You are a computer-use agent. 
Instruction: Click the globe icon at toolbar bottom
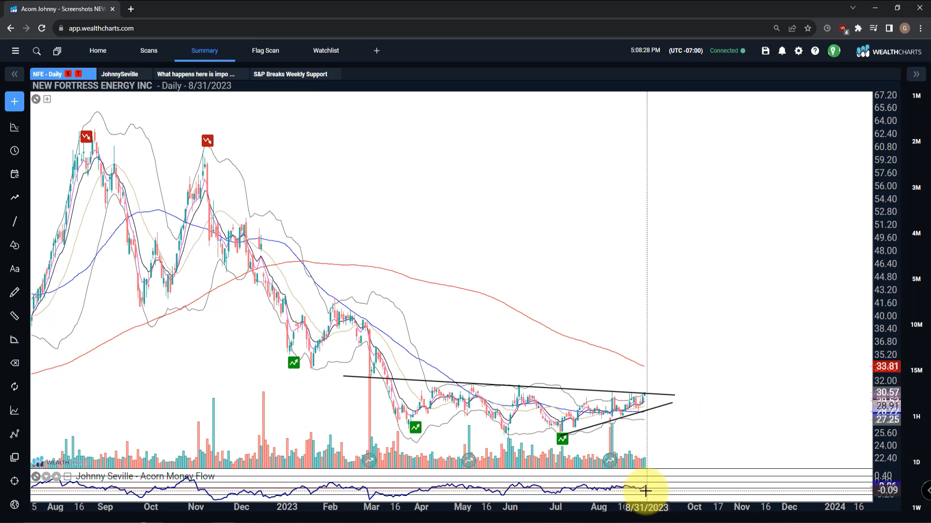coord(15,505)
